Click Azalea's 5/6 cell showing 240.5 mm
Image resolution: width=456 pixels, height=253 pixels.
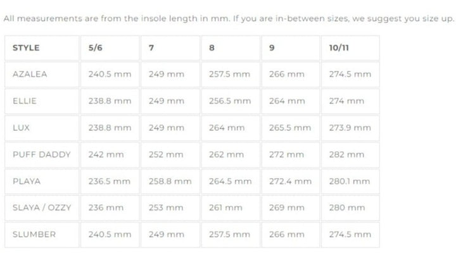point(110,74)
